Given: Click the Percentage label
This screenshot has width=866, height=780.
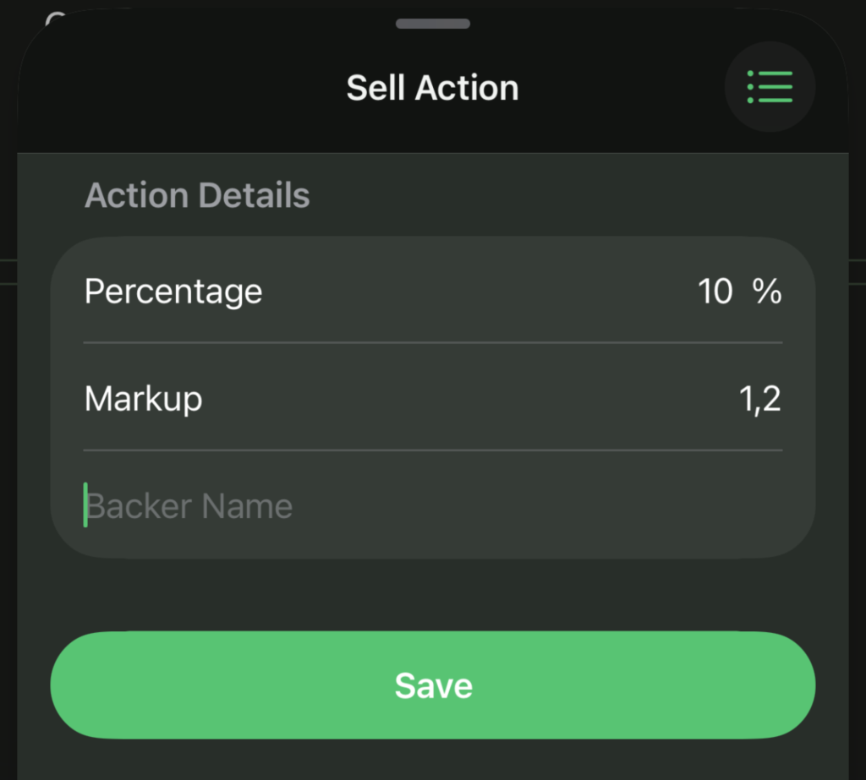Looking at the screenshot, I should tap(173, 292).
